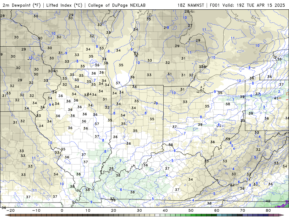
Task: Click the "50" label on the color scale
Action: [x=191, y=210]
